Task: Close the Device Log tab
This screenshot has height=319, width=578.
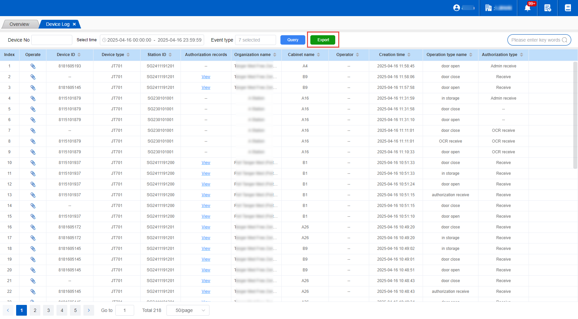Action: (x=74, y=24)
